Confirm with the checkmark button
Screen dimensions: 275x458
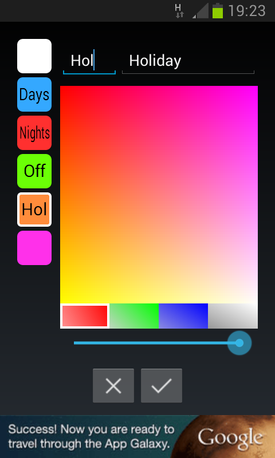(162, 385)
